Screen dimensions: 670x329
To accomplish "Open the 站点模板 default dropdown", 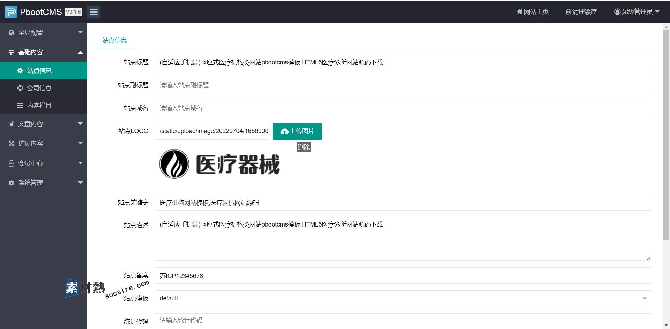I will click(x=403, y=299).
